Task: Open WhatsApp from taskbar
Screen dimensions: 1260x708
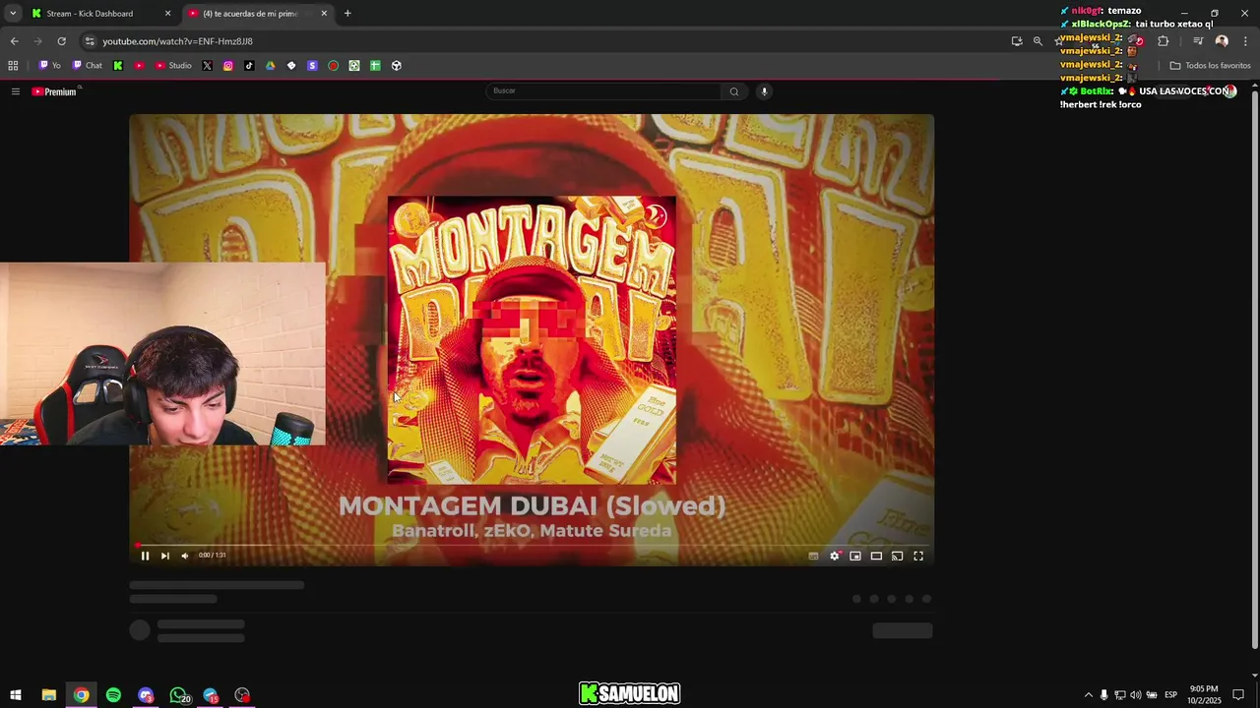Action: pos(178,695)
